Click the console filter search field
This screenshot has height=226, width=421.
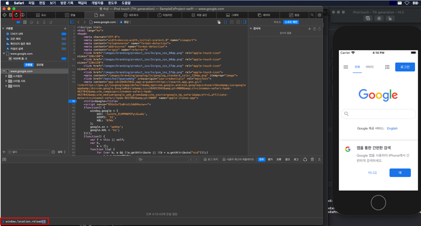(x=163, y=159)
